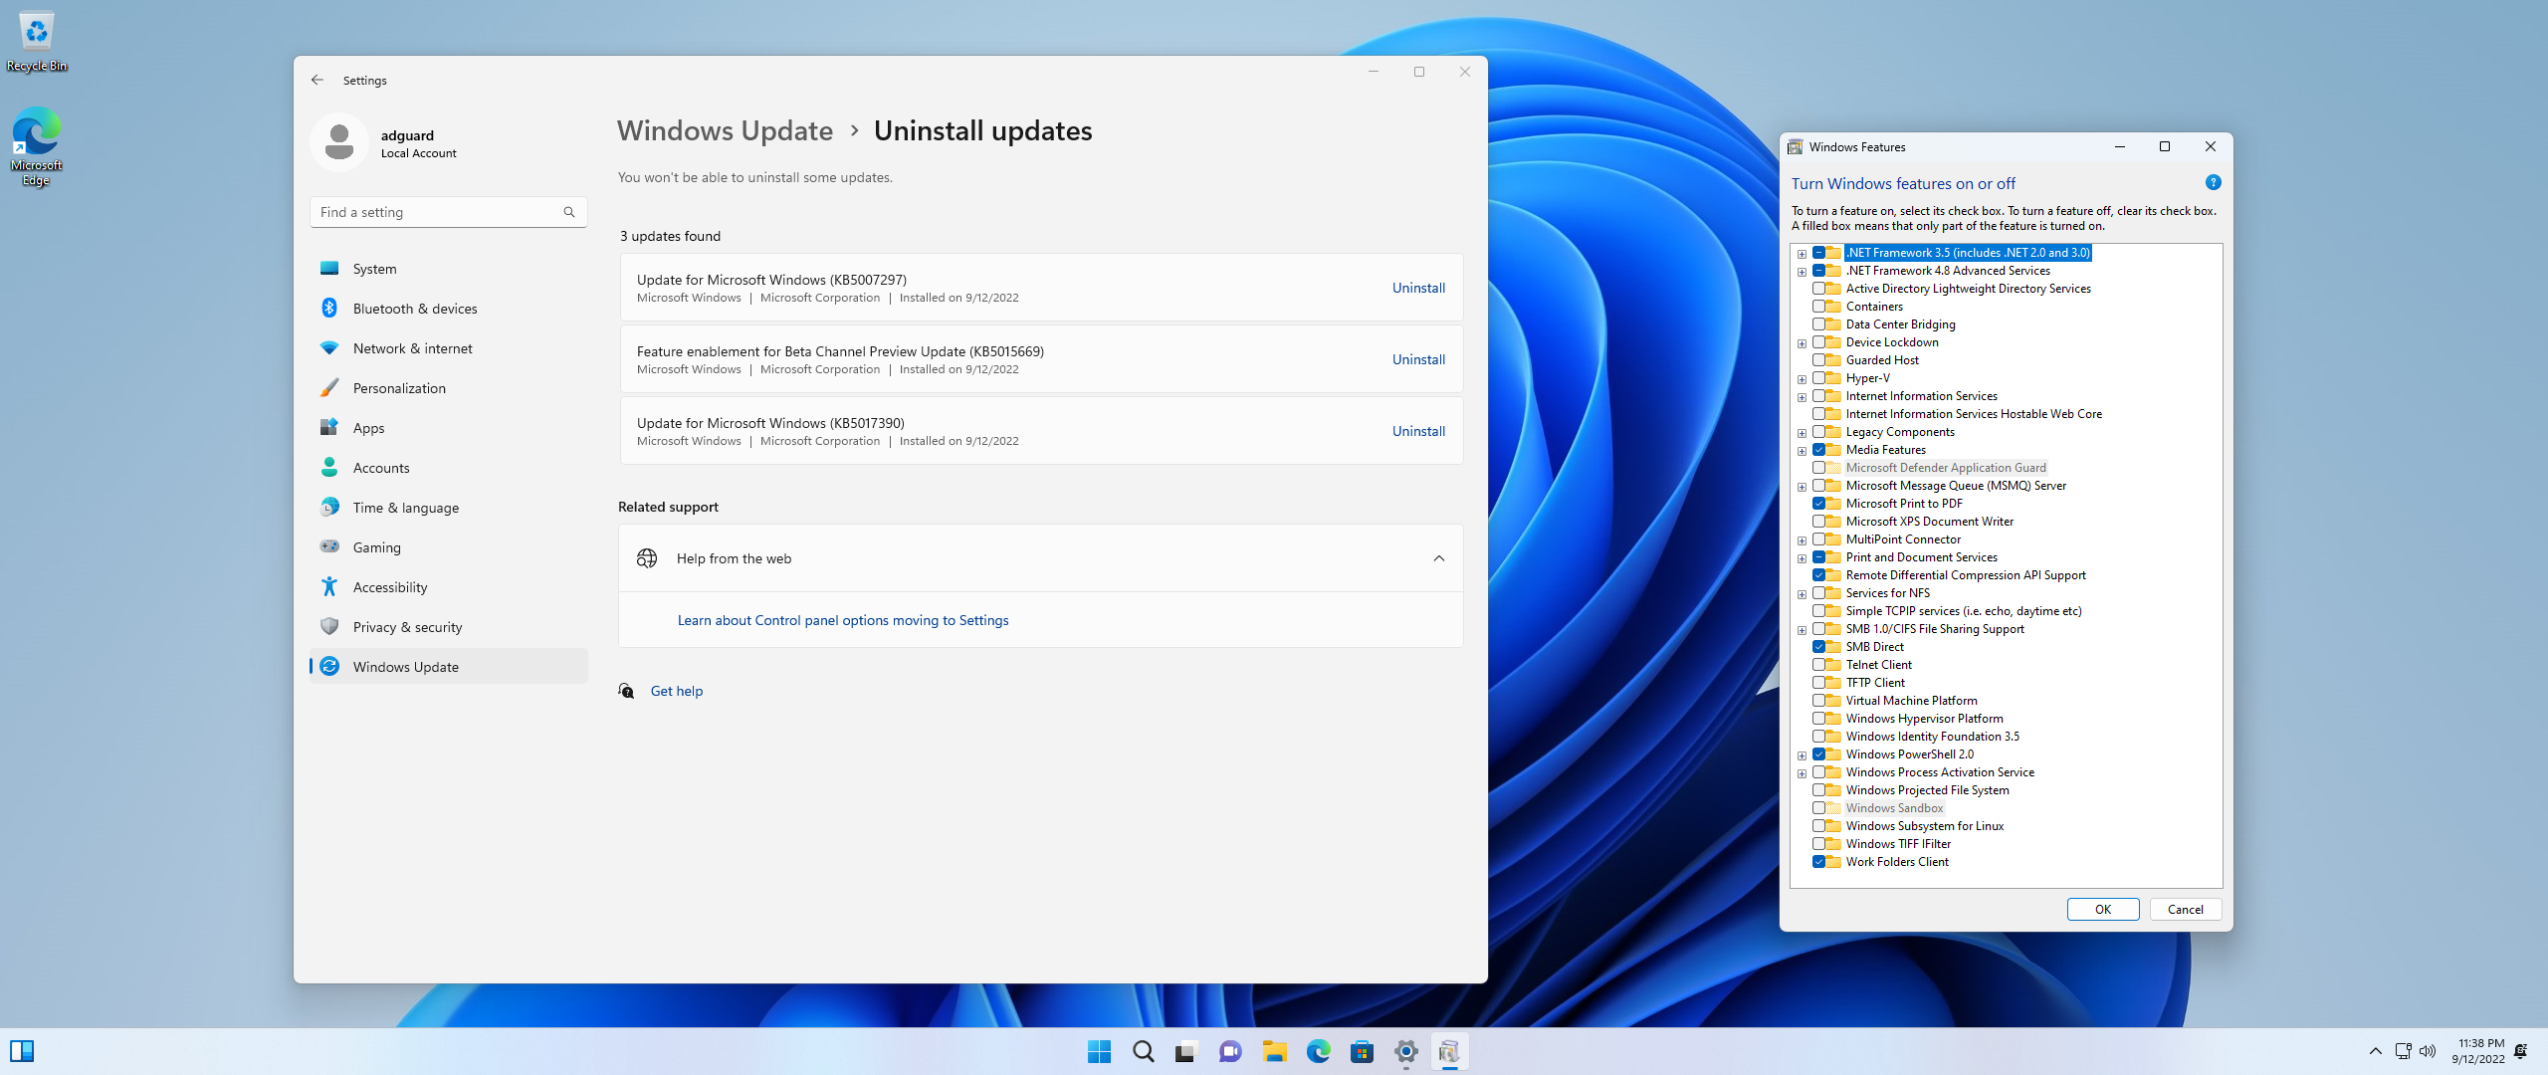Open the Microsoft Edge desktop shortcut

click(x=37, y=146)
